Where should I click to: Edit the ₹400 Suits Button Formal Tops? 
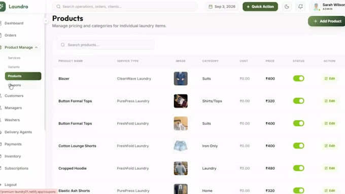point(330,123)
